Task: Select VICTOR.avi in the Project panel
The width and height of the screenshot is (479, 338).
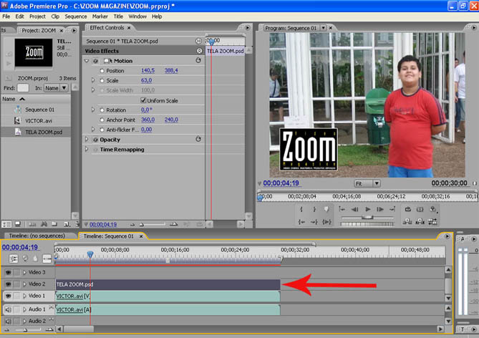Action: [x=36, y=121]
